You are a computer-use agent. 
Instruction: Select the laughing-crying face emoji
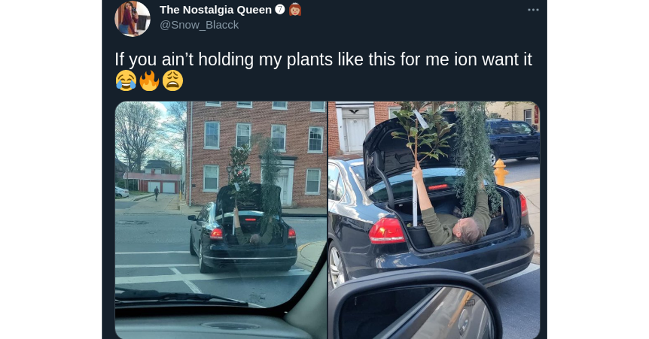125,81
